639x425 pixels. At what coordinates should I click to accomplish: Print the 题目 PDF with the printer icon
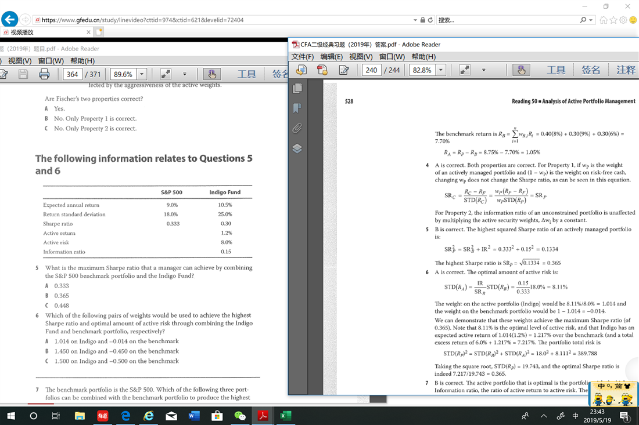(44, 74)
